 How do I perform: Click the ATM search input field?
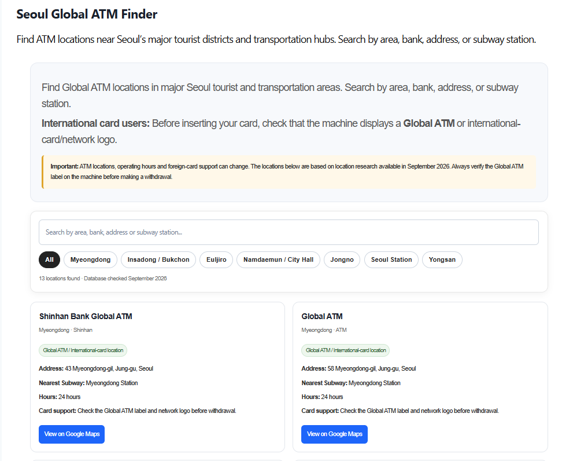(x=289, y=232)
